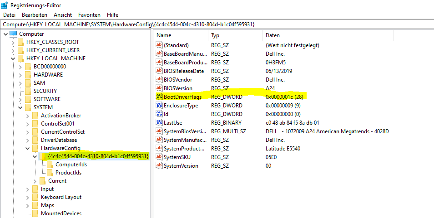434x218 pixels.
Task: Select the SECURITY folder icon
Action: coord(28,91)
